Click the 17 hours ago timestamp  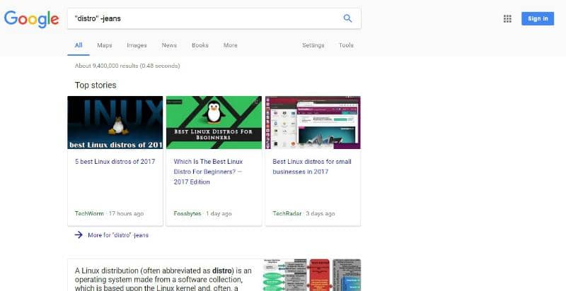point(126,213)
